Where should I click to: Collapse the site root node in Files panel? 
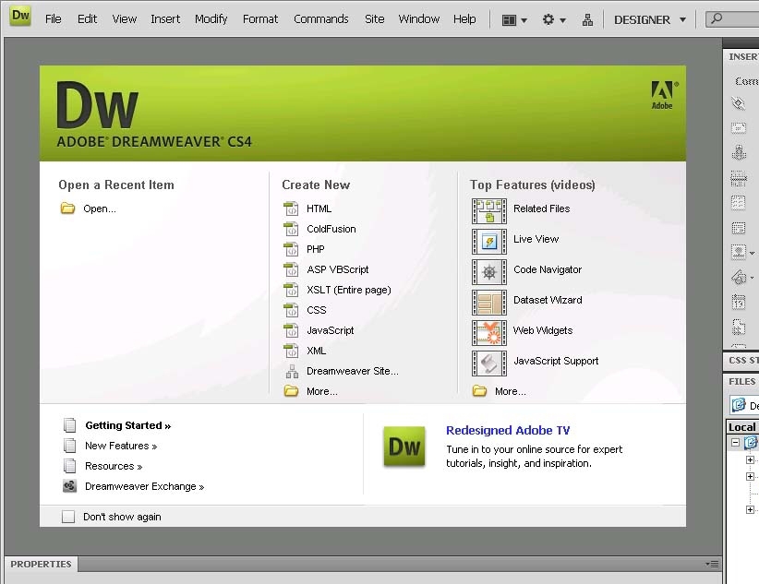(735, 442)
